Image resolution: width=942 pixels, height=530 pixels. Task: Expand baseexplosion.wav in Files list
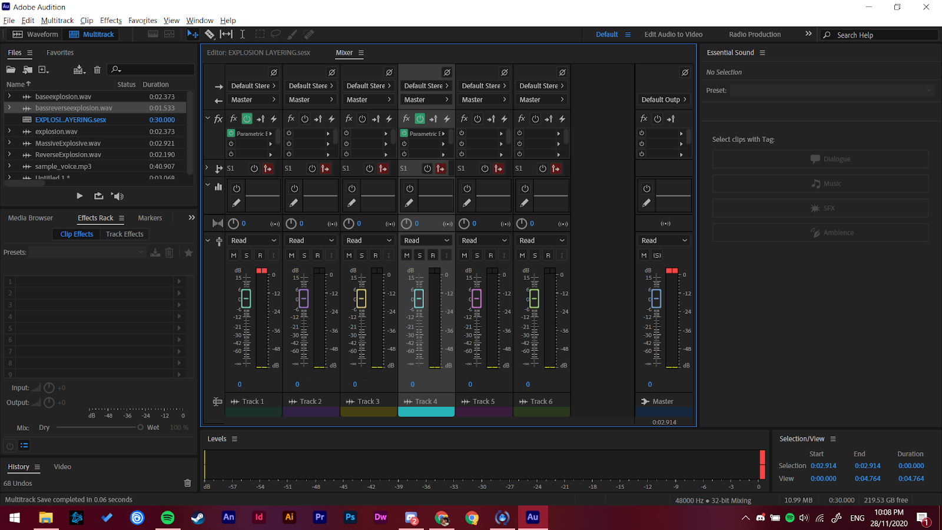coord(9,96)
